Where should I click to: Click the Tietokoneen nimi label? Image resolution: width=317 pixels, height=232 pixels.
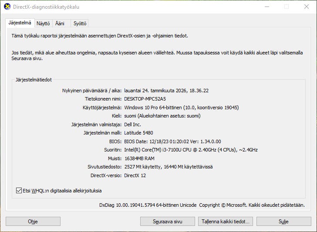(x=103, y=99)
